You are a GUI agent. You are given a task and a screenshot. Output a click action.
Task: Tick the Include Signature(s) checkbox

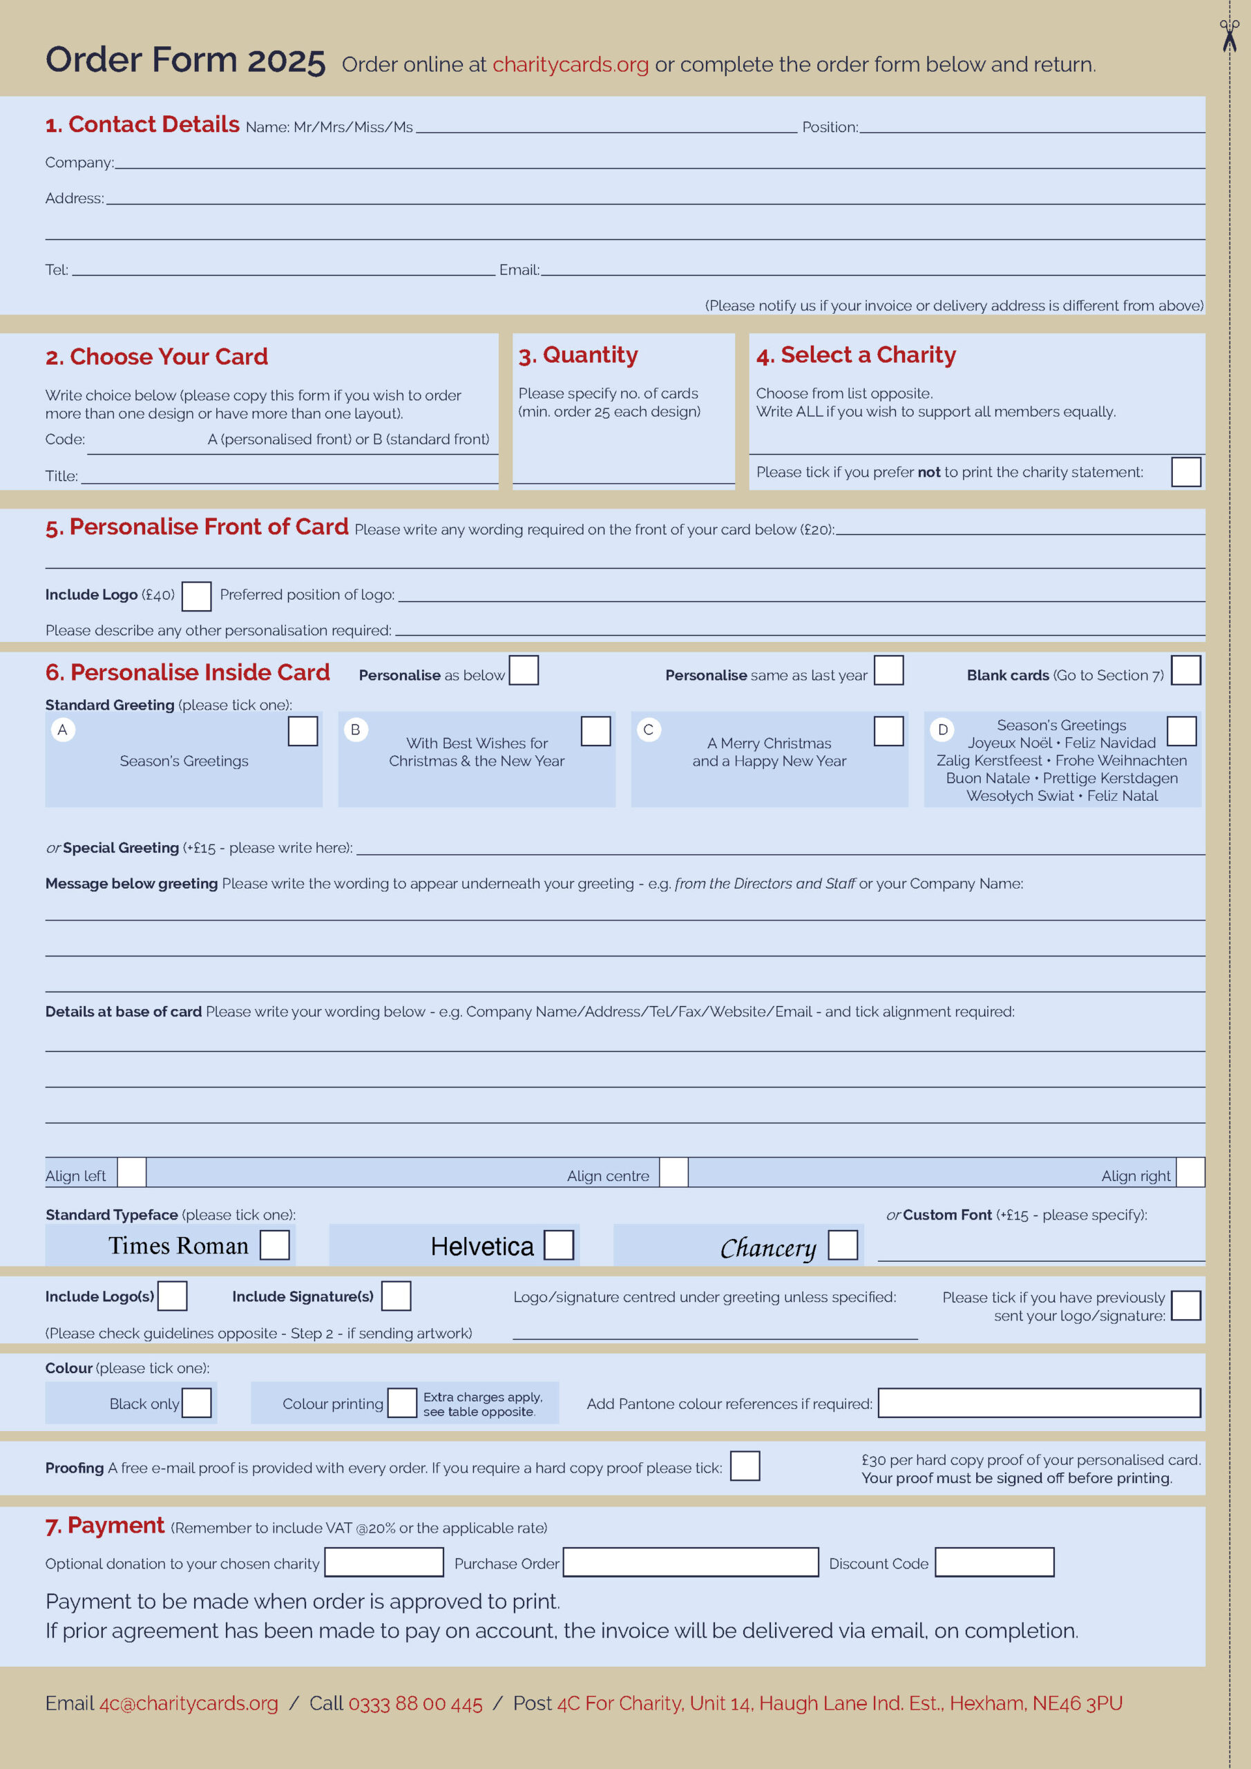pos(396,1295)
